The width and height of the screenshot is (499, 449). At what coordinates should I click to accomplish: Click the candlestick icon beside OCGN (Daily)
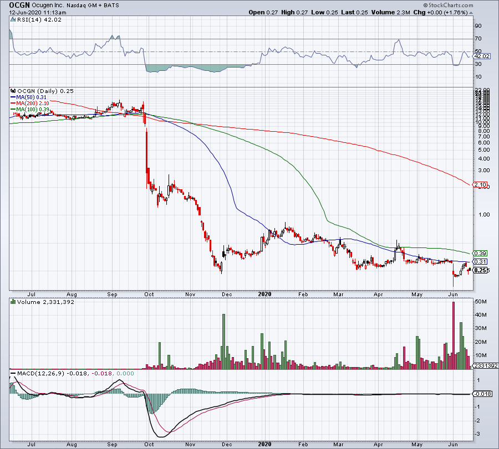[13, 91]
